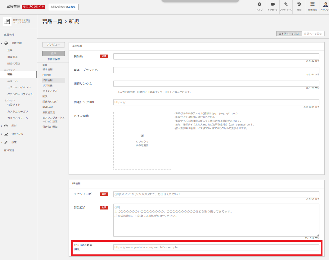Click the 出展/育成 switch icon
The height and width of the screenshot is (260, 329).
point(312,5)
